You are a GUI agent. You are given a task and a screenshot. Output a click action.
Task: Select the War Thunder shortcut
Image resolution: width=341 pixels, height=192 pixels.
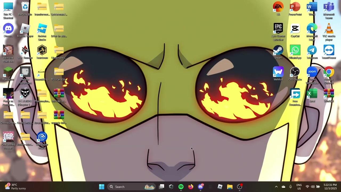tap(25, 52)
